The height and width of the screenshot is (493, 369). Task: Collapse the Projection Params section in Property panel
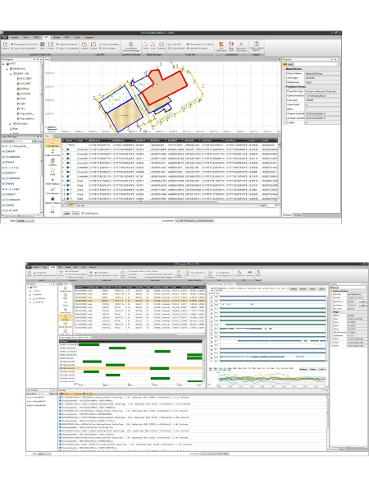click(285, 86)
